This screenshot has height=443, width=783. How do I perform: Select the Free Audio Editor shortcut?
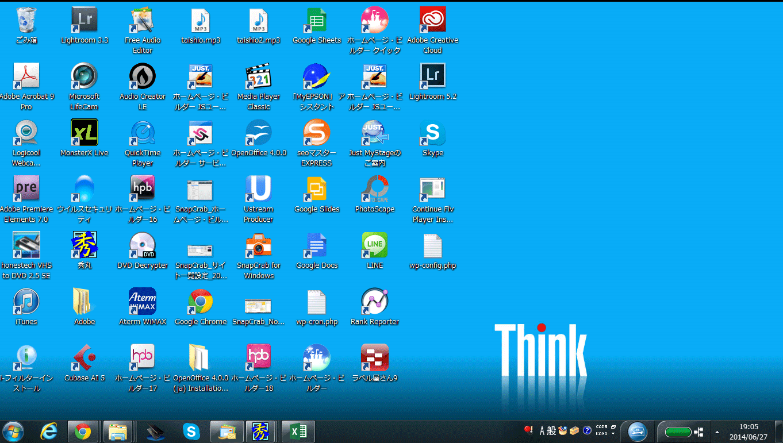(143, 31)
